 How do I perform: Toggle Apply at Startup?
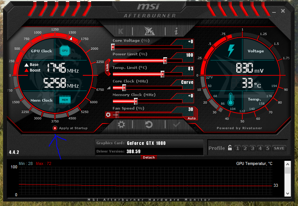click(55, 128)
